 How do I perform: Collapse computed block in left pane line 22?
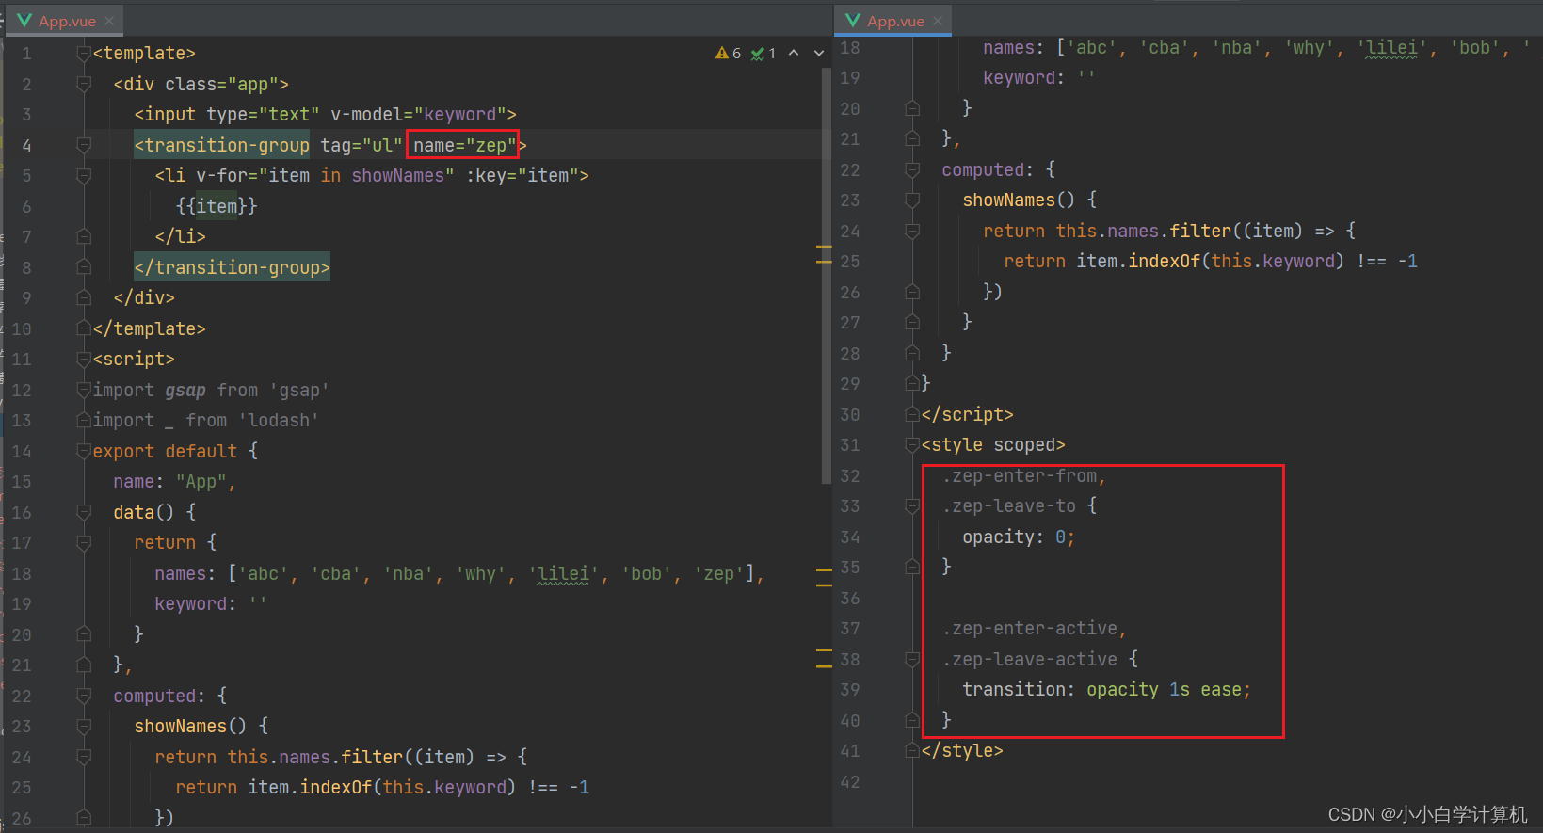coord(84,696)
